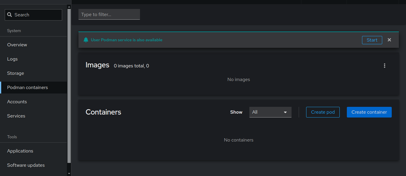Open Software updates page

coord(33,165)
